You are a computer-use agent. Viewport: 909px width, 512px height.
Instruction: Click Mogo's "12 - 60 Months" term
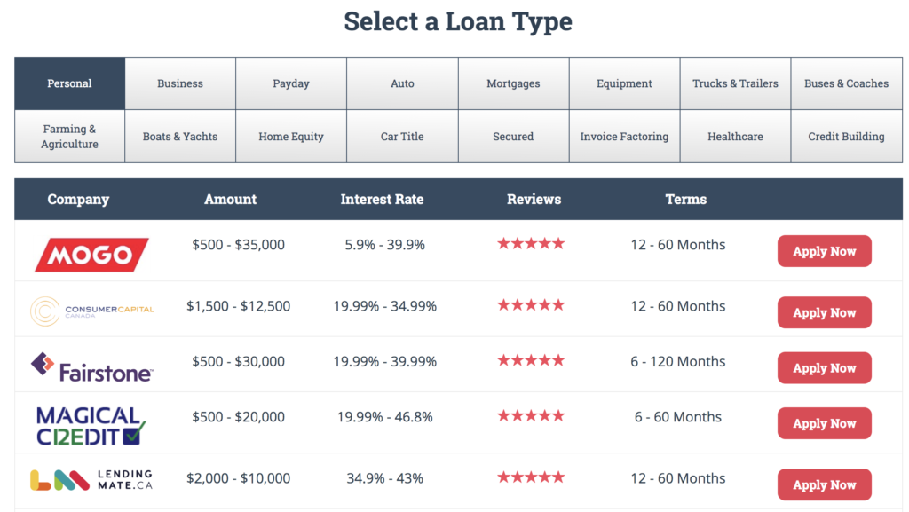678,245
